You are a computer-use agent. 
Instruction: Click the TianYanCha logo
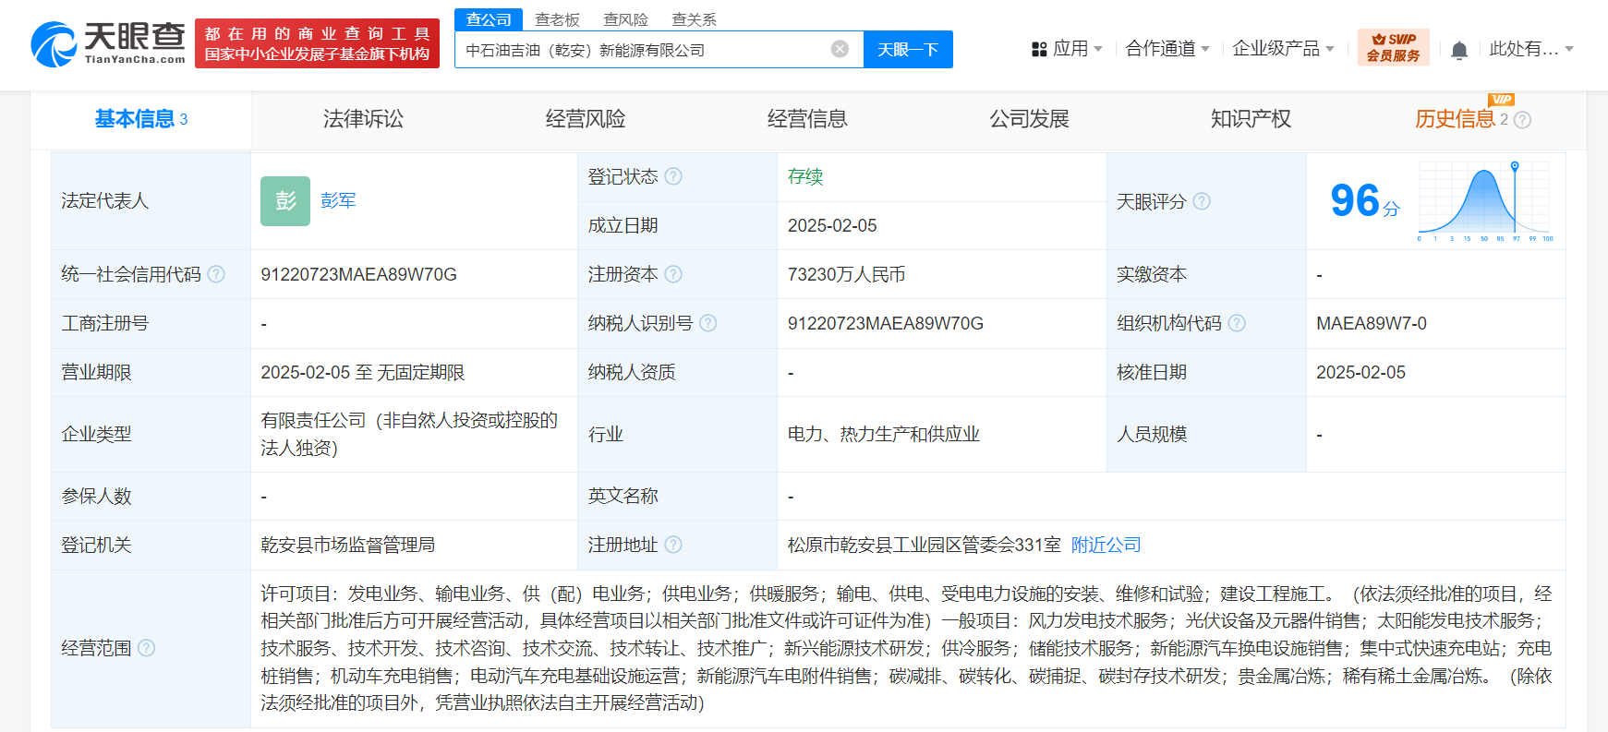pos(108,43)
